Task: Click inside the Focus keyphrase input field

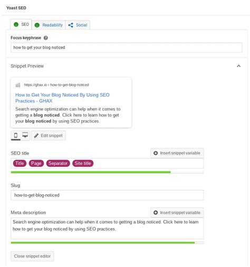Action: (127, 47)
